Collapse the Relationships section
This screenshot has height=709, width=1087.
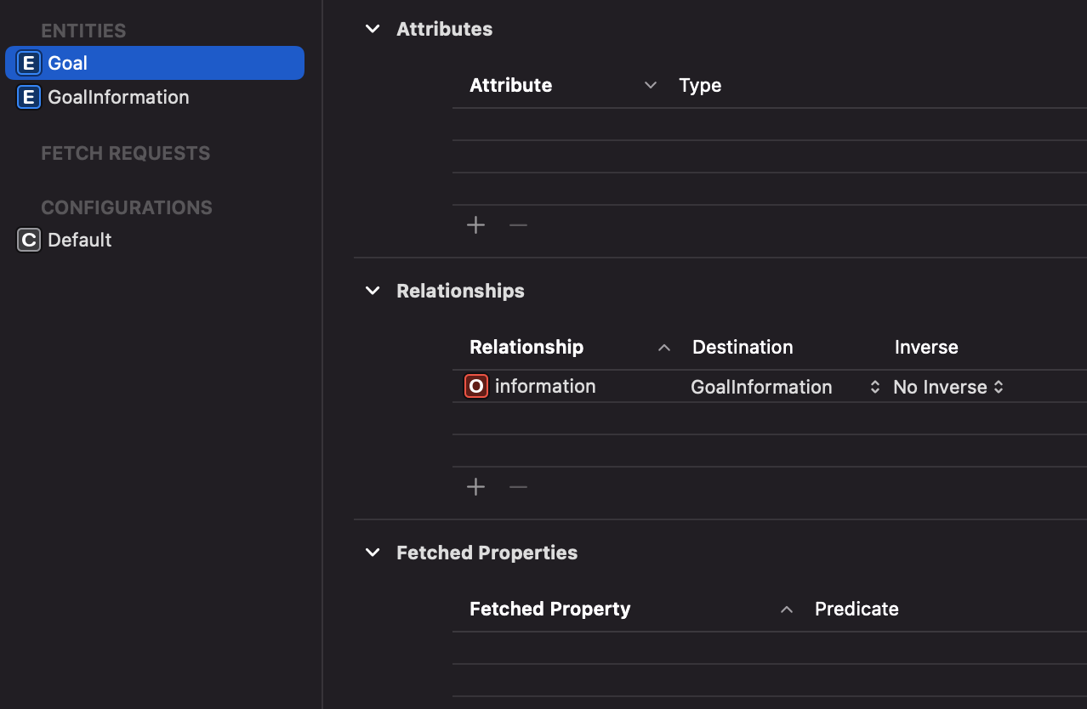pos(373,291)
